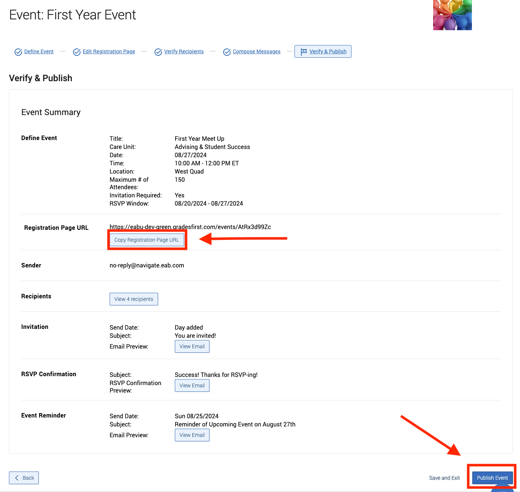Viewport: 520px width, 492px height.
Task: Click the flag icon on Verify & Publish
Action: pos(304,52)
